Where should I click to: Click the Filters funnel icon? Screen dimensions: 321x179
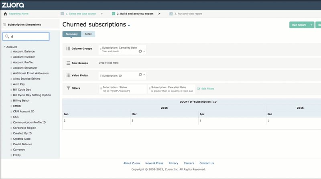coord(69,88)
